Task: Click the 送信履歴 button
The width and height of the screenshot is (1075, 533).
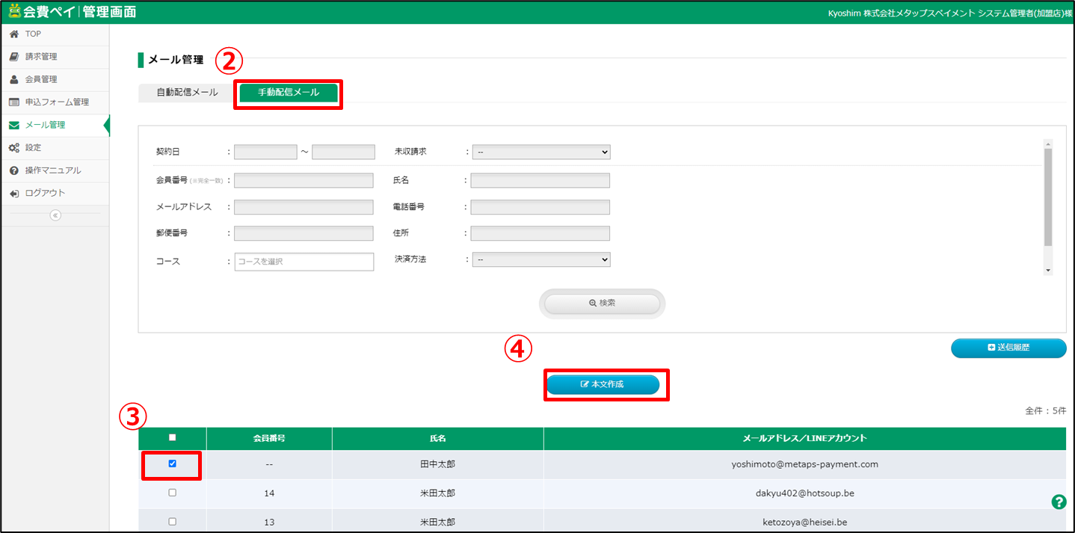Action: pos(1008,348)
